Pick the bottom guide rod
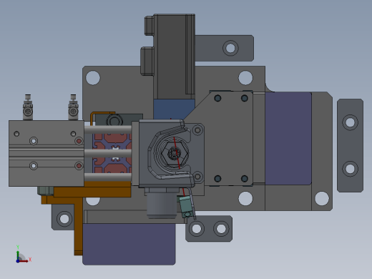Image resolution: width=372 pixels, height=279 pixels. 108,177
